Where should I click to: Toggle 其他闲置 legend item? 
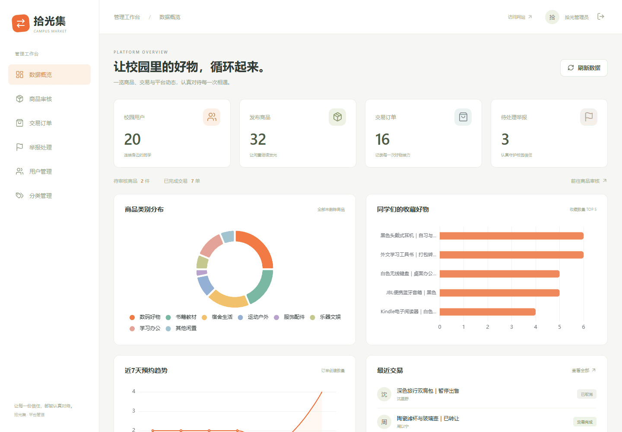point(181,328)
